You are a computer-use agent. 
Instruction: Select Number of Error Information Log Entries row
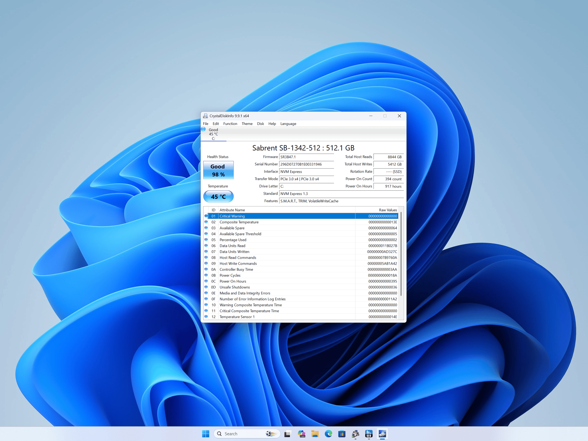coord(301,299)
